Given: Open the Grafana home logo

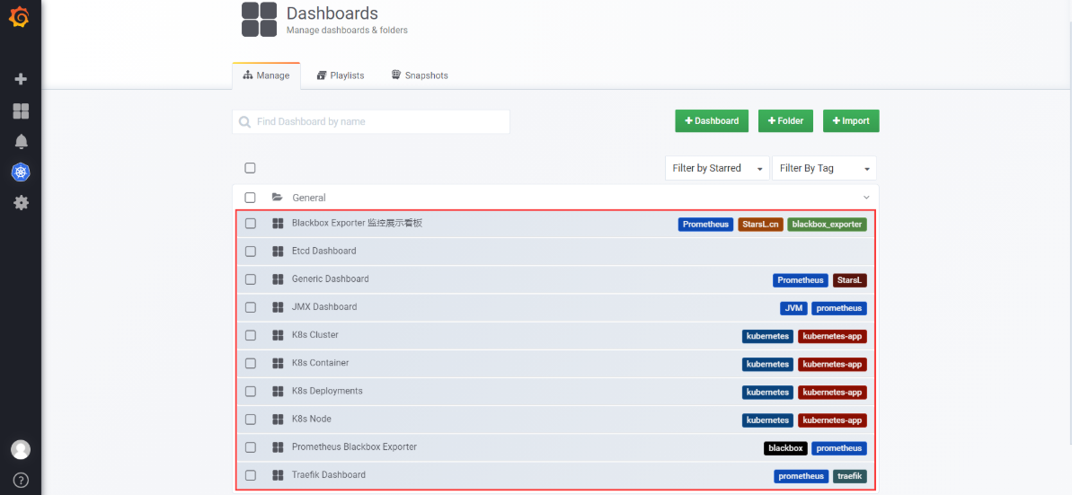Looking at the screenshot, I should [20, 16].
